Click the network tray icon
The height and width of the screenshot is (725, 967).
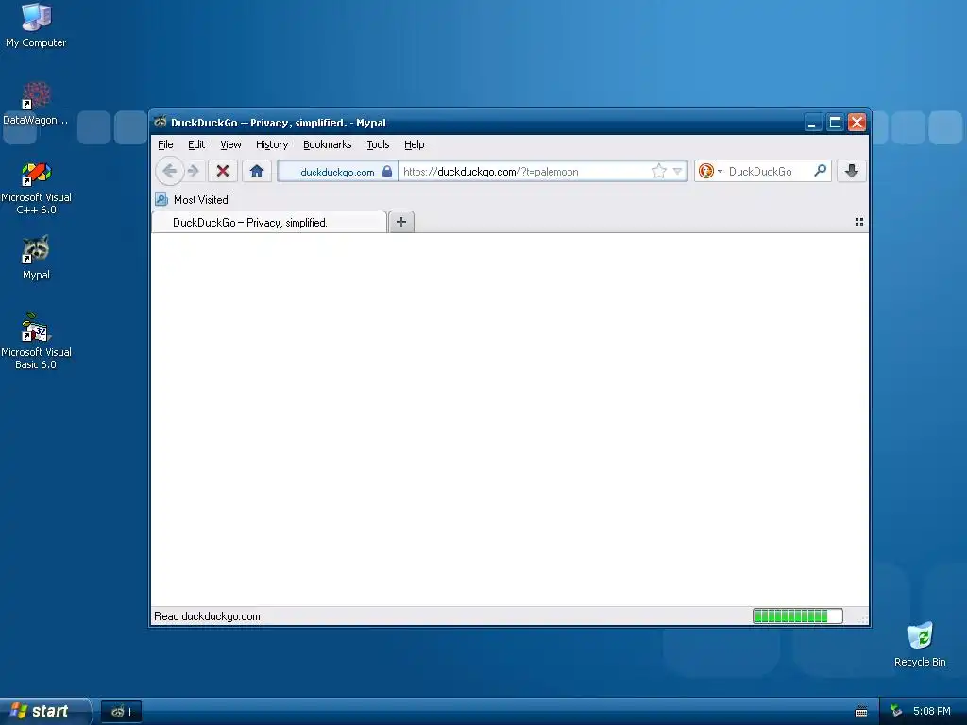point(897,711)
